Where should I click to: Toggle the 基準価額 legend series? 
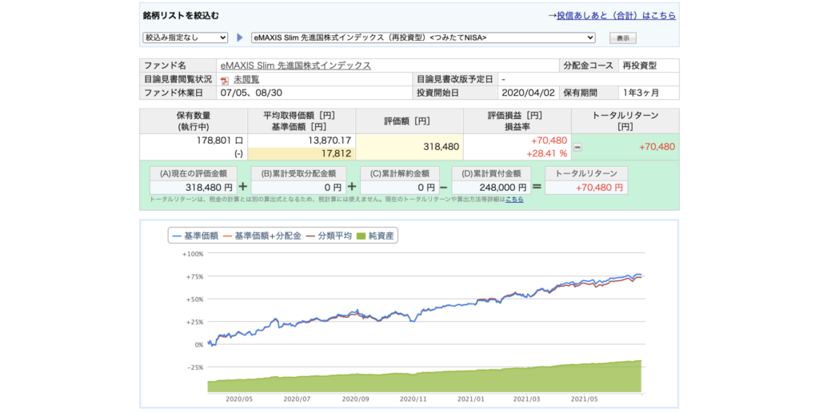pos(195,236)
